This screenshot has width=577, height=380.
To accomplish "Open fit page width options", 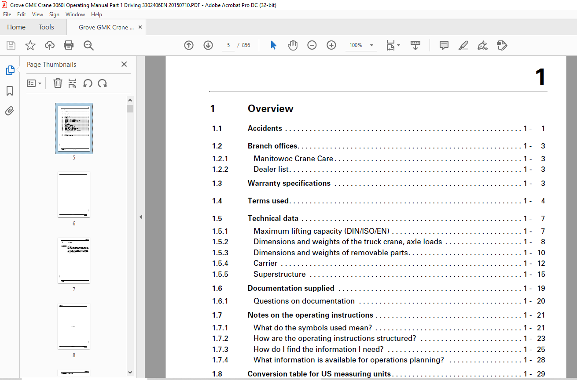I will (x=393, y=45).
